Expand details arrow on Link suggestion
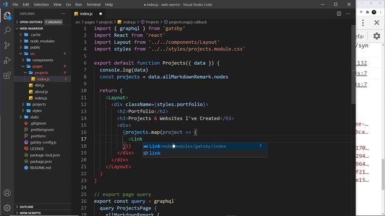Screen dimensions: 385x216 tap(260, 146)
